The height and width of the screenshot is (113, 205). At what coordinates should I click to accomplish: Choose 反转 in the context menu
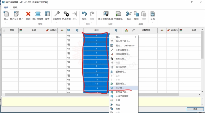point(124,100)
